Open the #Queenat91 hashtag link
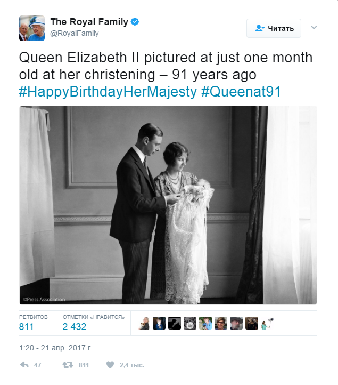This screenshot has width=338, height=385. (x=241, y=92)
